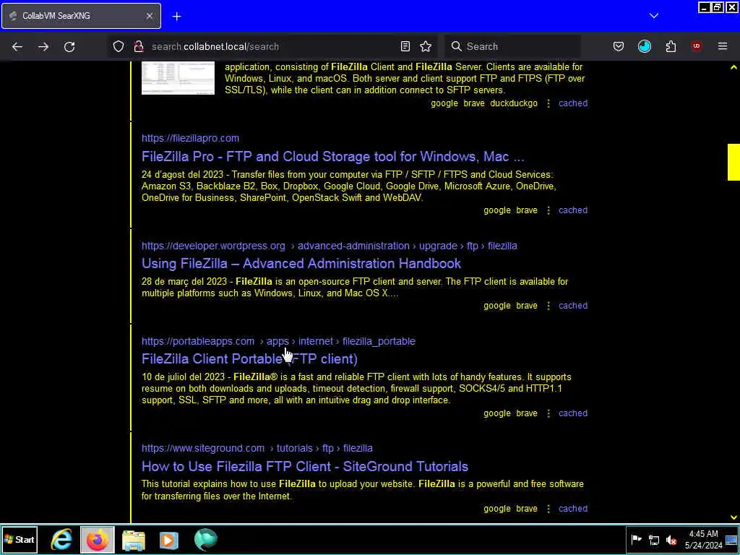Select Firefox in the taskbar

pyautogui.click(x=98, y=540)
